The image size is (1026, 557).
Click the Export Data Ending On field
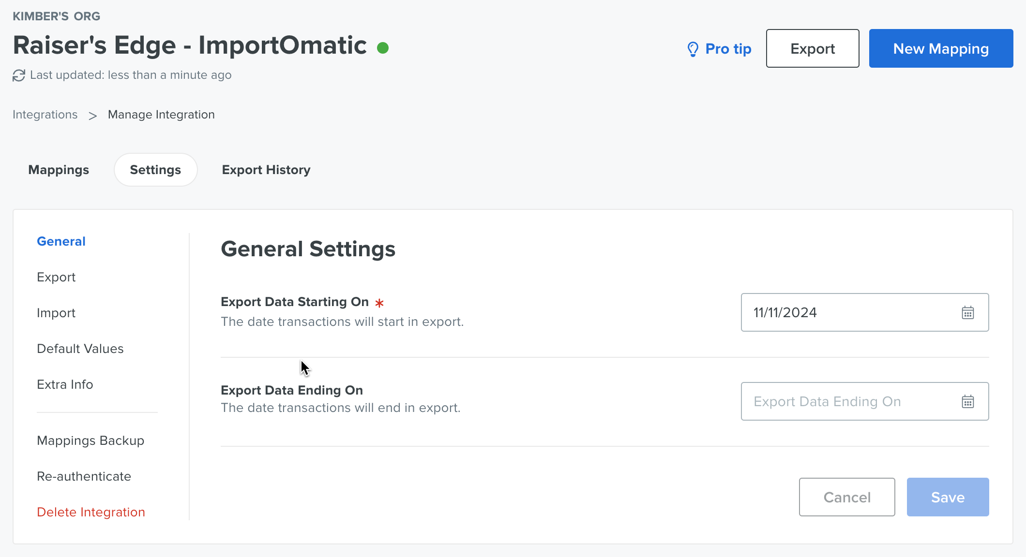[x=864, y=401]
